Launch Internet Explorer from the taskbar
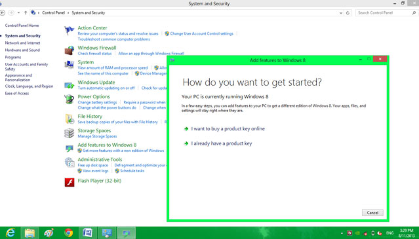The image size is (419, 239). point(10,233)
